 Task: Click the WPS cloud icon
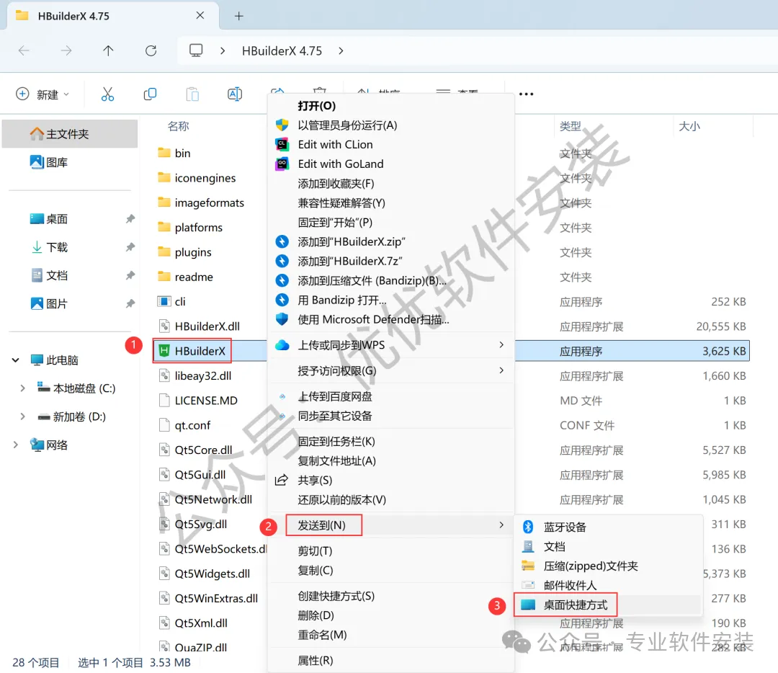pos(282,345)
